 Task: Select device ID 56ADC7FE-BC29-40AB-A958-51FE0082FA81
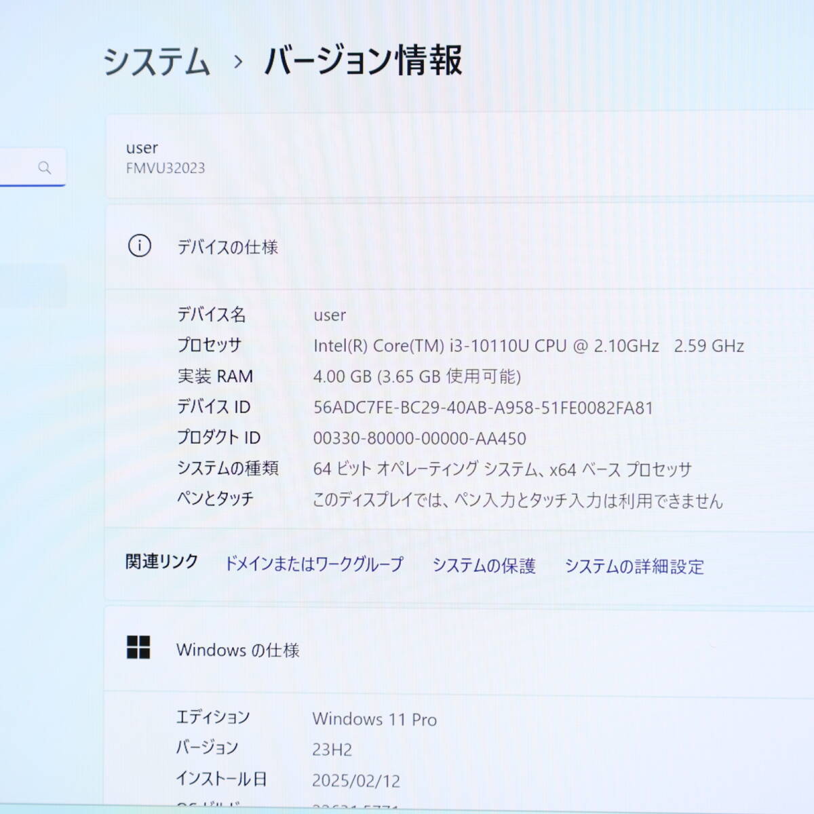point(483,408)
